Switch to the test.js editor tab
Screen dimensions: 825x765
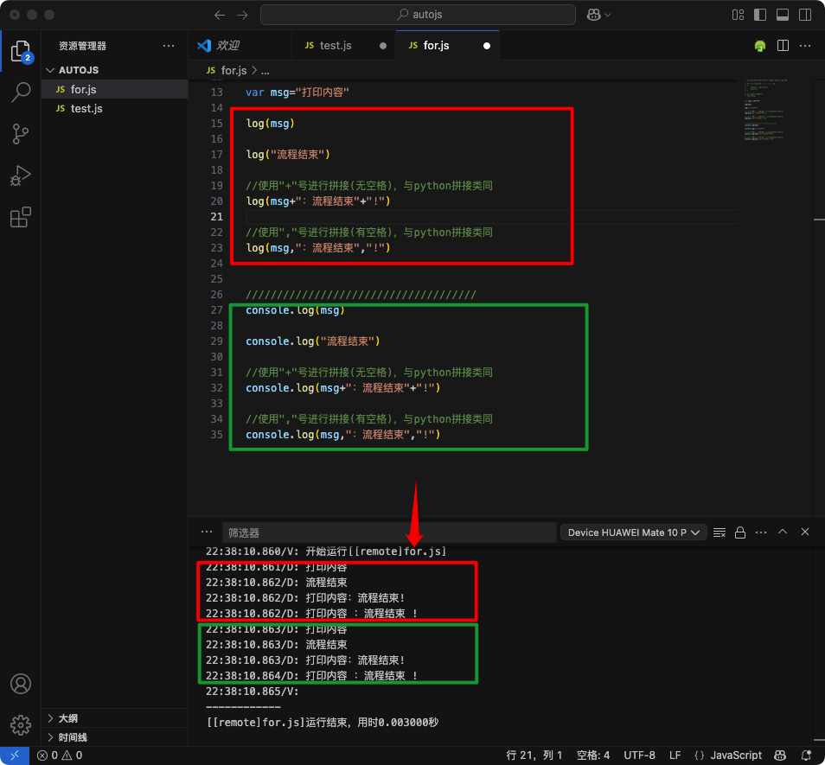click(x=336, y=46)
